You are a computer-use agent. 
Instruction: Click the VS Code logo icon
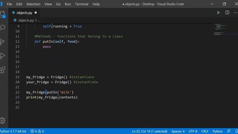[1, 4]
